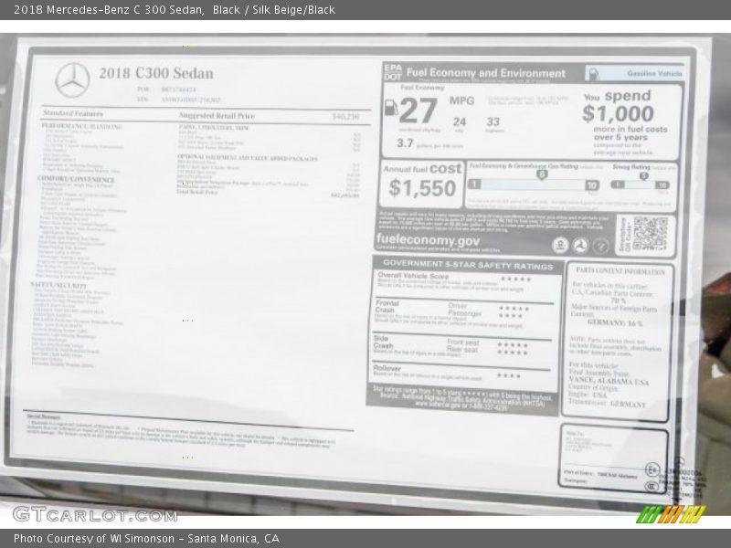Viewport: 731px width, 548px height.
Task: Click the 'Standard Features' column header
Action: pyautogui.click(x=73, y=113)
